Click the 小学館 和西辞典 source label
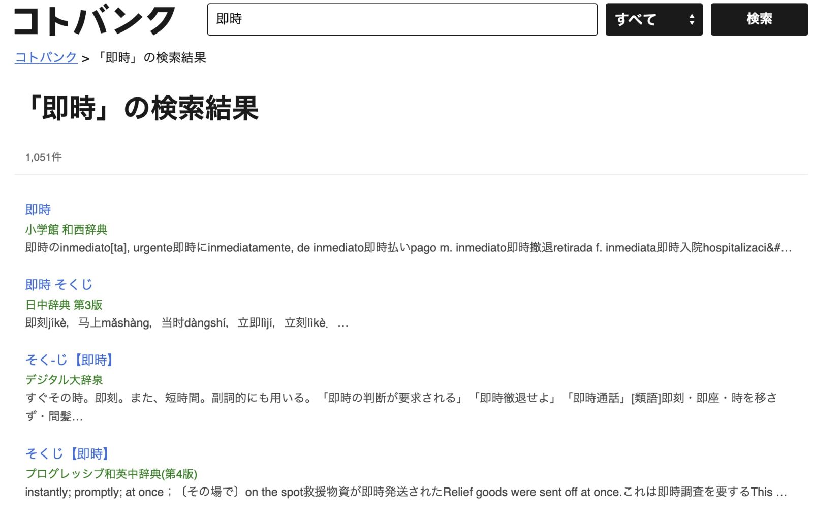The width and height of the screenshot is (813, 521). 66,230
